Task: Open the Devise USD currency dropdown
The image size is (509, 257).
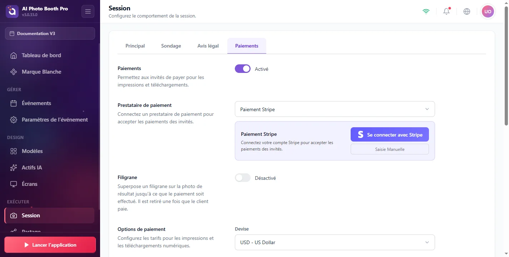Action: point(335,242)
